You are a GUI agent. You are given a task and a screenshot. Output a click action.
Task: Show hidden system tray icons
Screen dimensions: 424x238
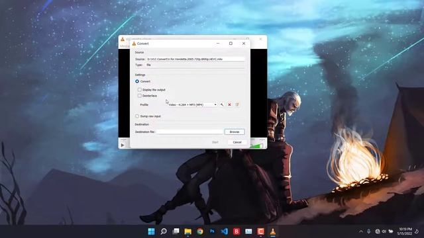tap(361, 231)
